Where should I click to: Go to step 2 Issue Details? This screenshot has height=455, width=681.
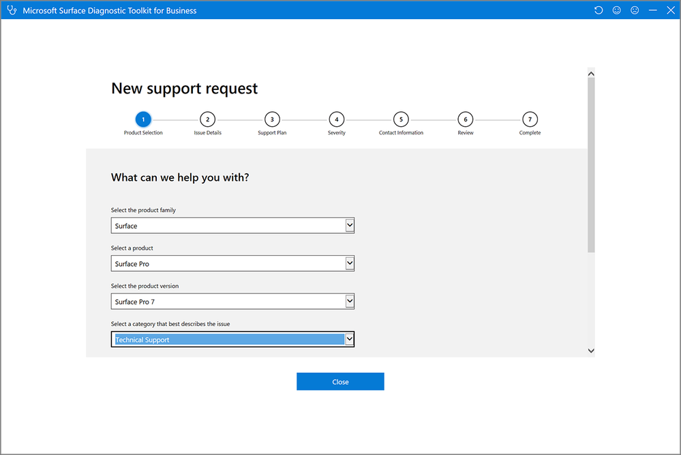click(x=208, y=119)
